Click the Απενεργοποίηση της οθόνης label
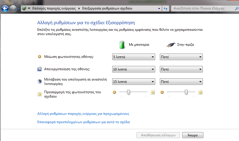Viewport: 239px width, 141px height. click(x=67, y=69)
